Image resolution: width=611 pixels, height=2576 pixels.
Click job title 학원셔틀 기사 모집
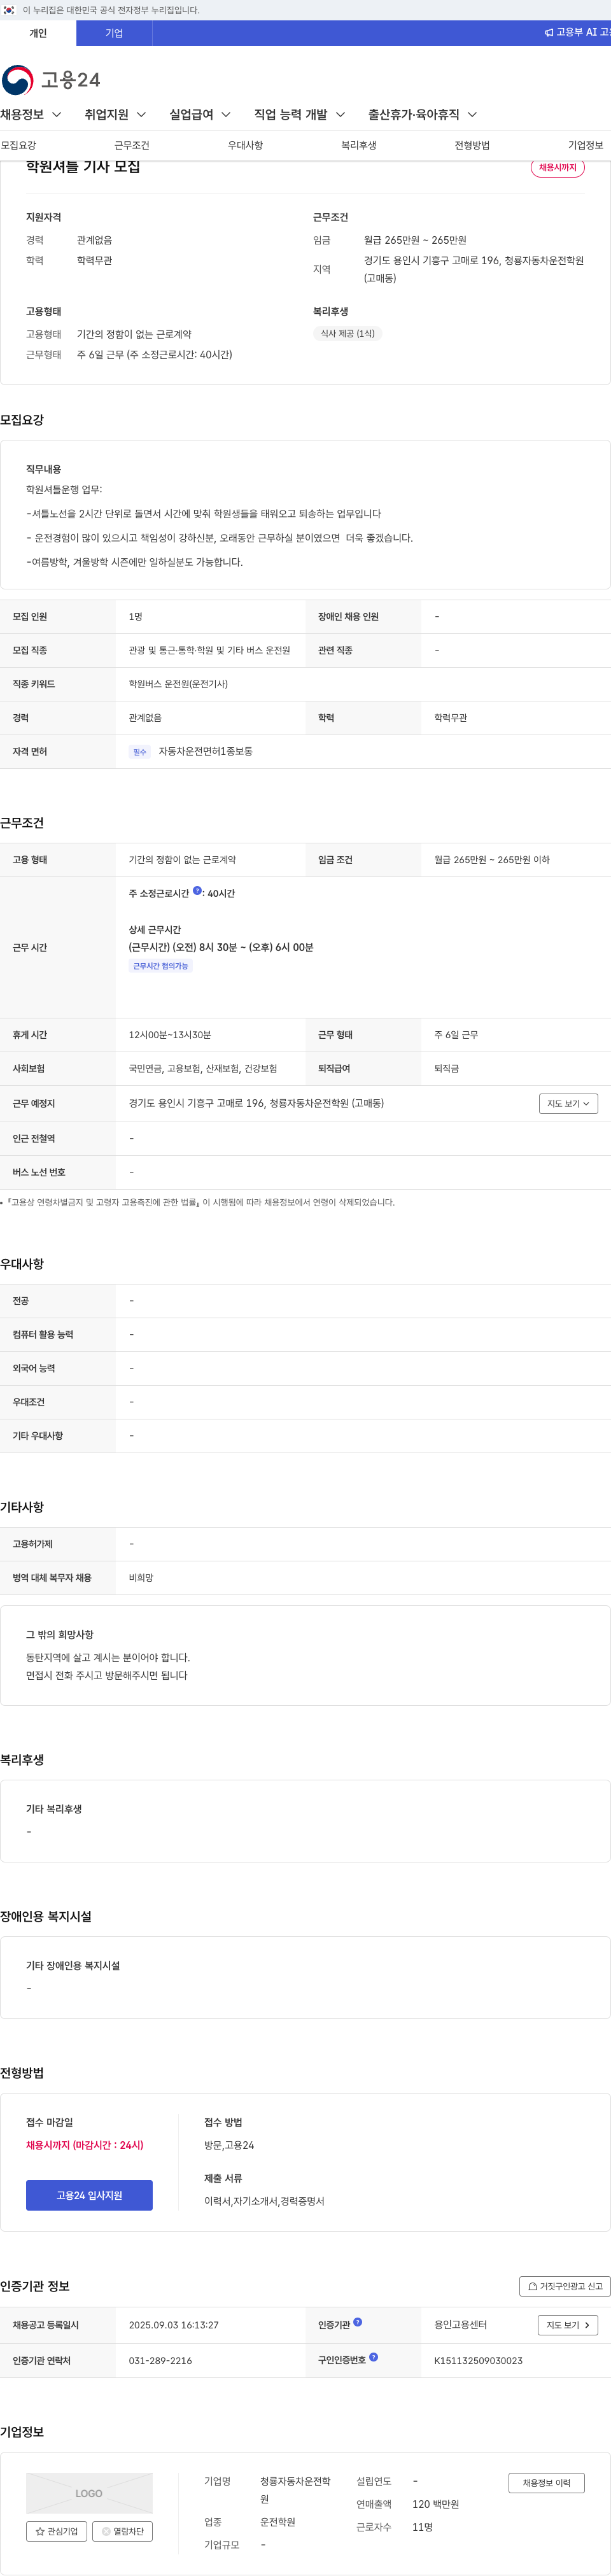[83, 167]
